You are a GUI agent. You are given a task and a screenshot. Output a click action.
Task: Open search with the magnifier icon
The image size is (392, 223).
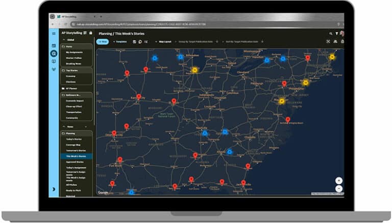(331, 34)
